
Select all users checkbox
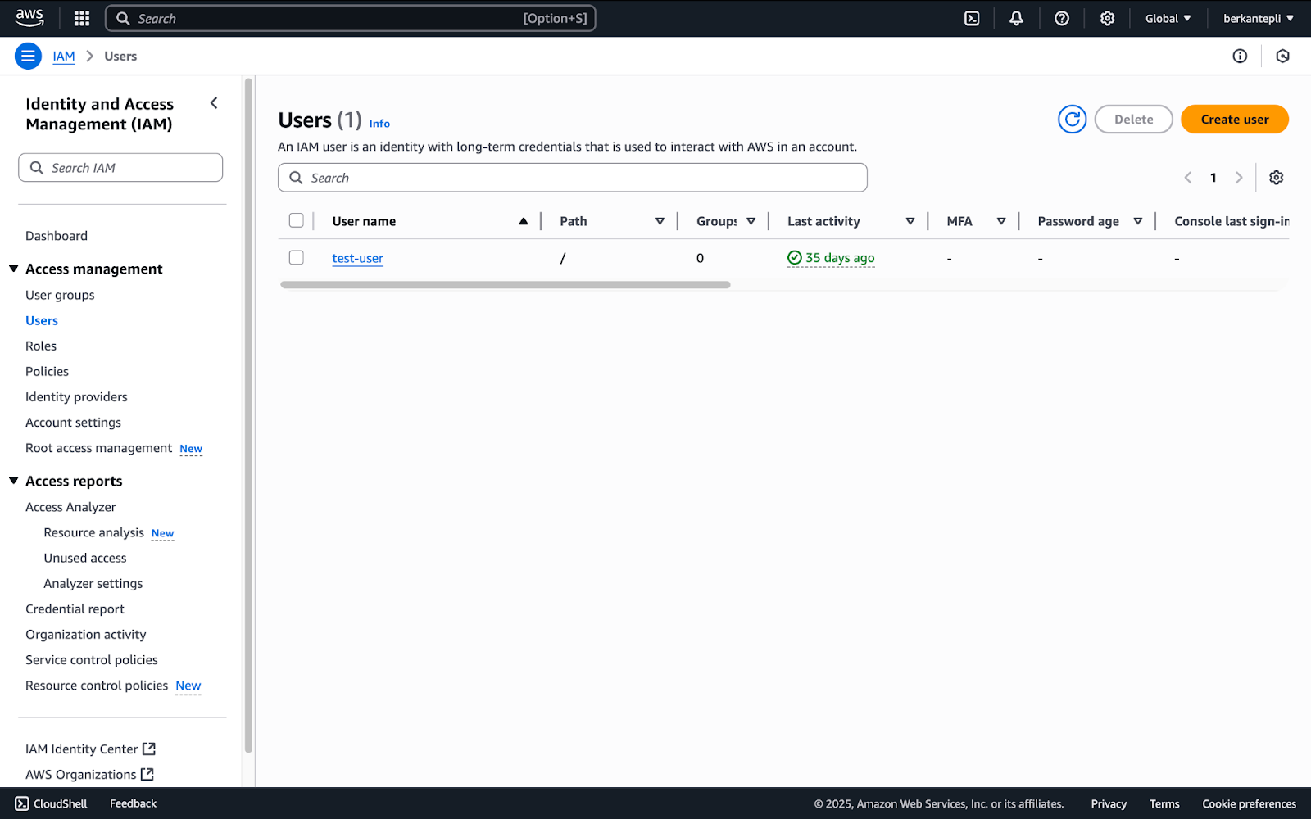click(x=297, y=220)
